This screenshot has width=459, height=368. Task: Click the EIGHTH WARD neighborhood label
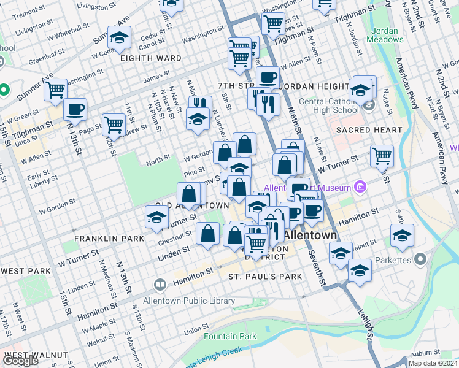pyautogui.click(x=151, y=58)
